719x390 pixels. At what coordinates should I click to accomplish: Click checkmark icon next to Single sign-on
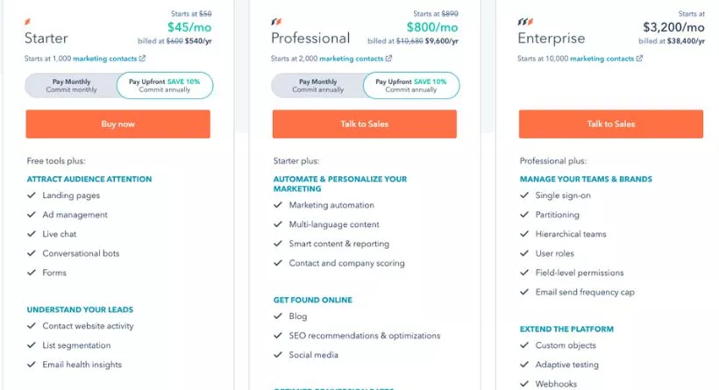pos(524,195)
